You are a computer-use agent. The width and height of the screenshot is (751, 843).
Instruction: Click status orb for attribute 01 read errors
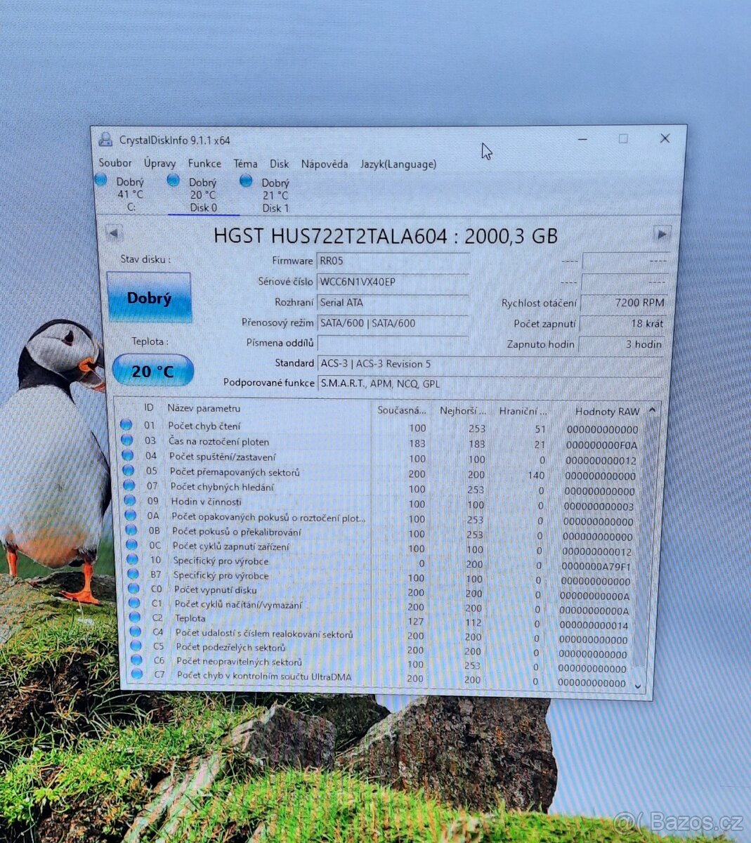point(126,425)
